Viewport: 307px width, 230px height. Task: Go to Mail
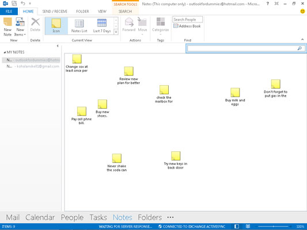pyautogui.click(x=13, y=217)
